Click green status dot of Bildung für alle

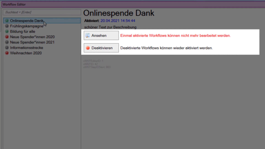pos(7,31)
